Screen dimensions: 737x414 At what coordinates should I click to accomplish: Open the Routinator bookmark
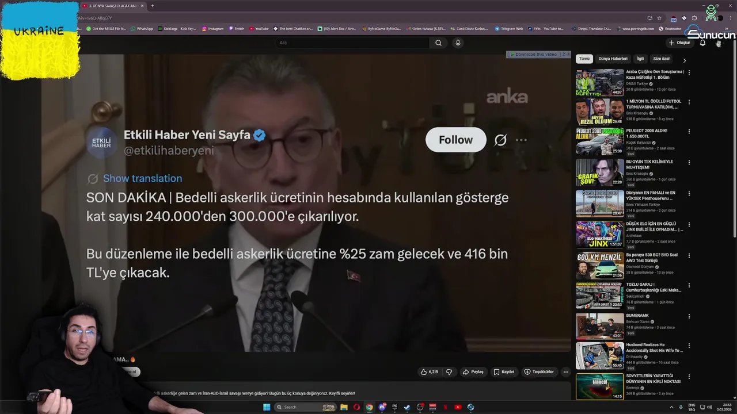670,28
